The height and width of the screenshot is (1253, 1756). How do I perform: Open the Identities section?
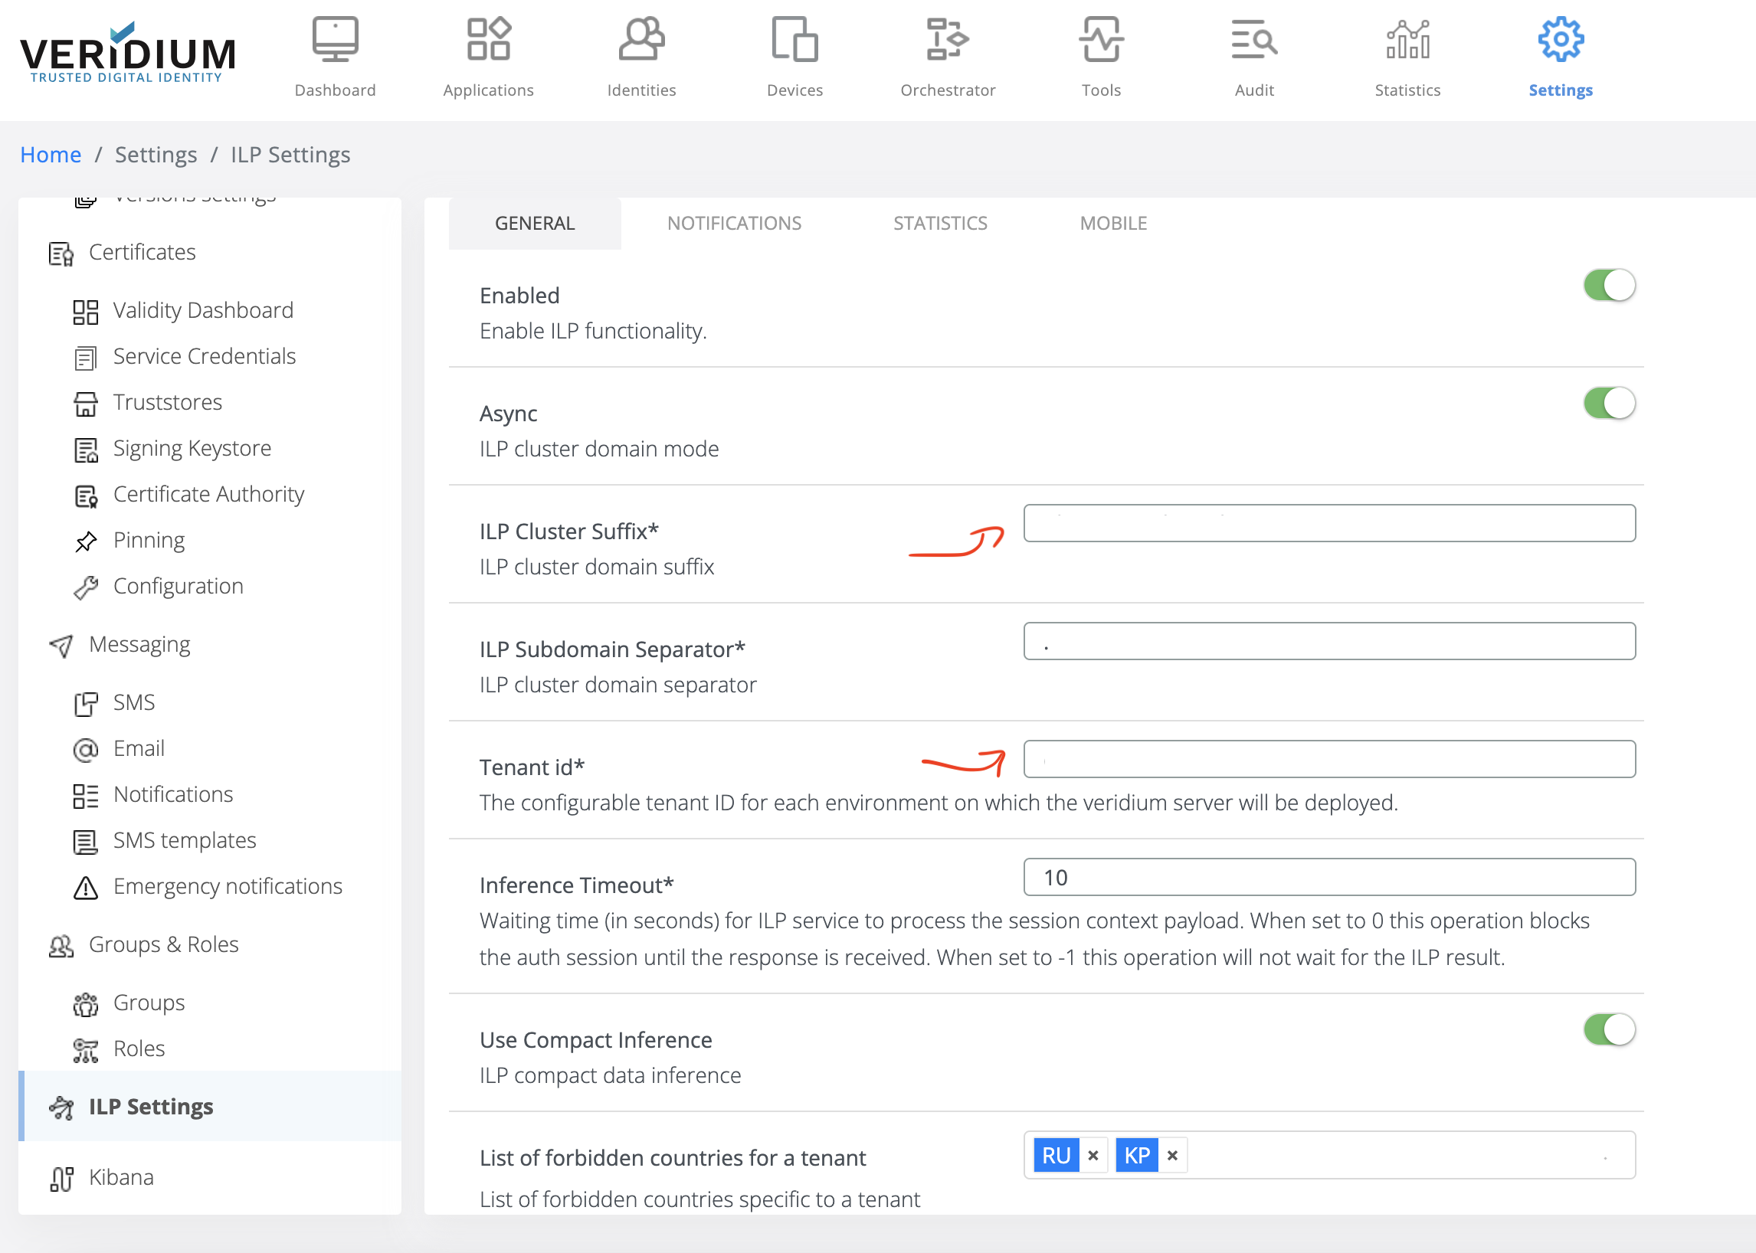pos(641,54)
